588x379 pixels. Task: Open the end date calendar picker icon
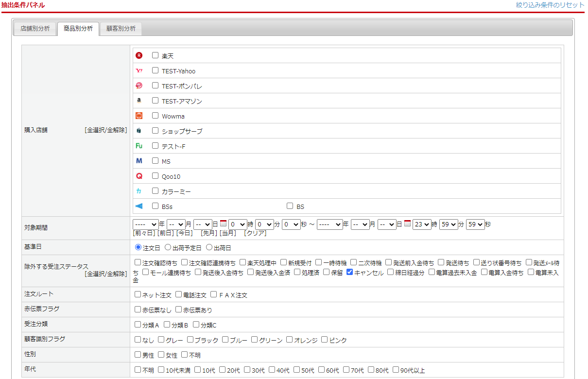407,224
